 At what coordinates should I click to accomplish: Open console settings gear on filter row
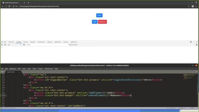197,45
